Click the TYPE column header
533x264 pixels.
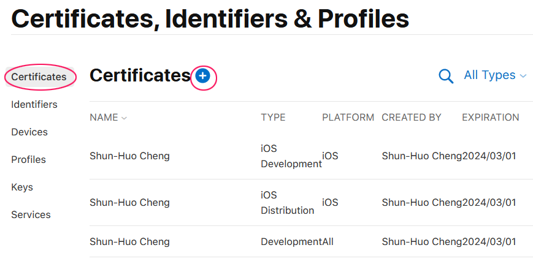274,118
